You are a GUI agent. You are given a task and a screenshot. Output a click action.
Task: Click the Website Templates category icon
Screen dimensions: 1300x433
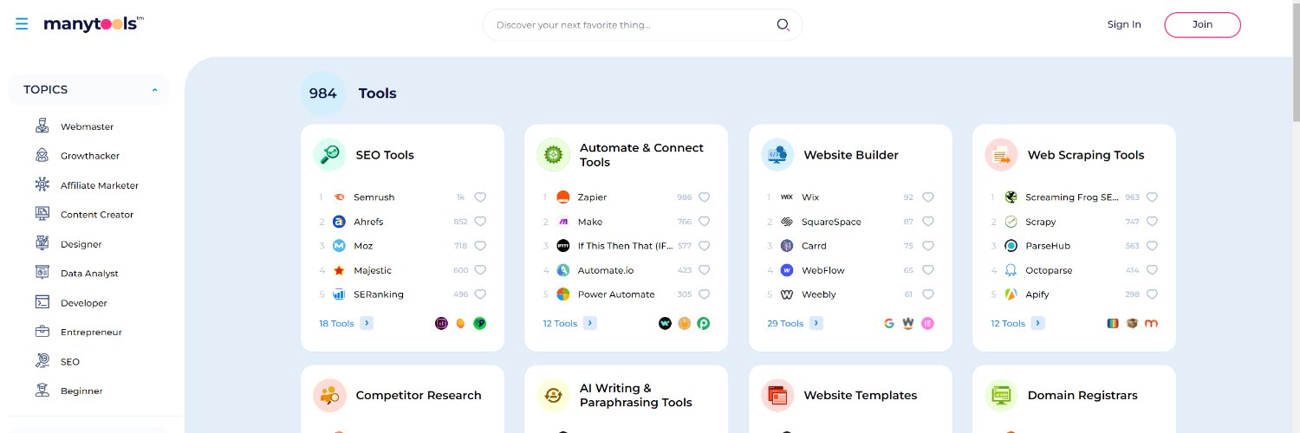click(777, 395)
